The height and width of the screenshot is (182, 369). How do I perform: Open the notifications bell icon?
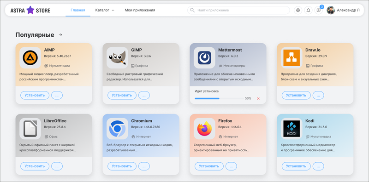[308, 10]
